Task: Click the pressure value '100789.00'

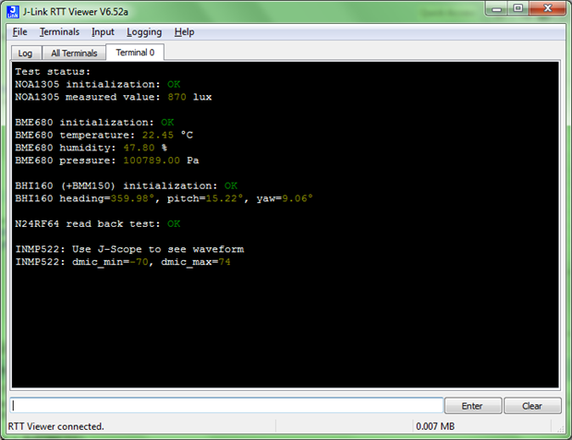Action: (x=152, y=161)
